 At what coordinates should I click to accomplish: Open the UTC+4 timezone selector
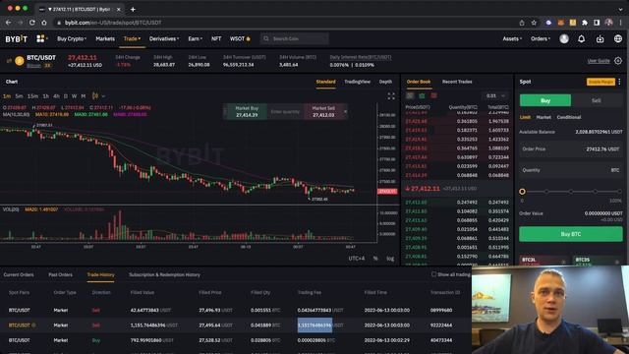click(356, 259)
